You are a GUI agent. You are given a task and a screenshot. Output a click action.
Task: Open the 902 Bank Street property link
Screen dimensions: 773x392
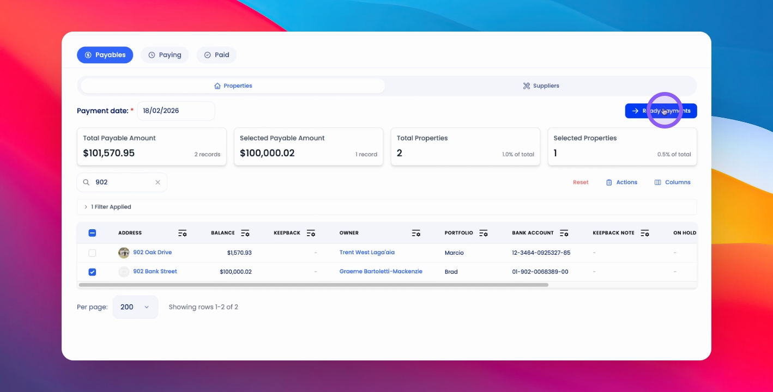(x=155, y=272)
